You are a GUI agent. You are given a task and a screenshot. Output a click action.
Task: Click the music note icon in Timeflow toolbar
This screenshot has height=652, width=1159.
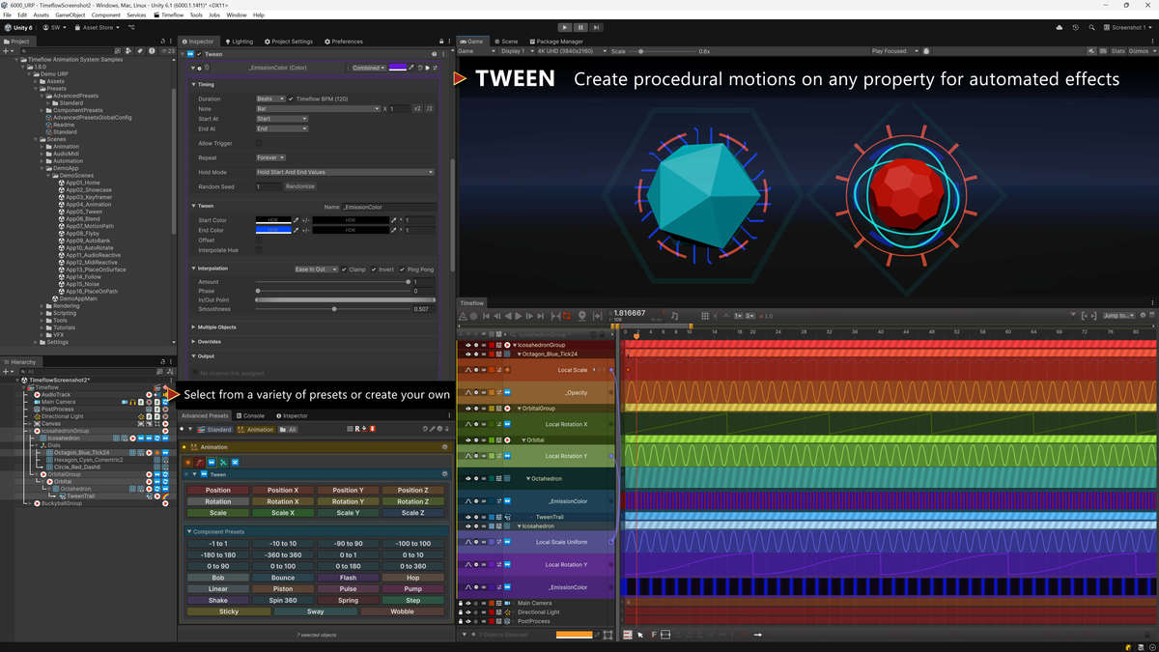click(674, 316)
